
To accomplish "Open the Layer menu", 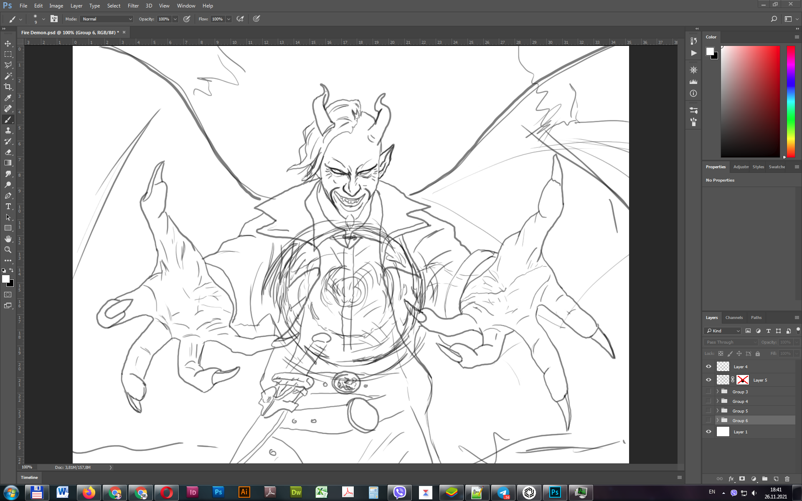I will (76, 6).
